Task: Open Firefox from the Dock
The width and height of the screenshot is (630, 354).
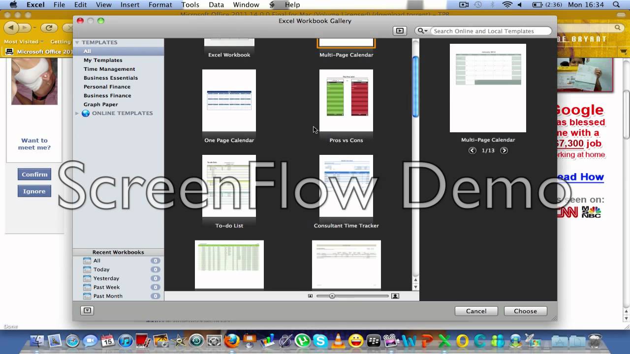Action: (232, 341)
